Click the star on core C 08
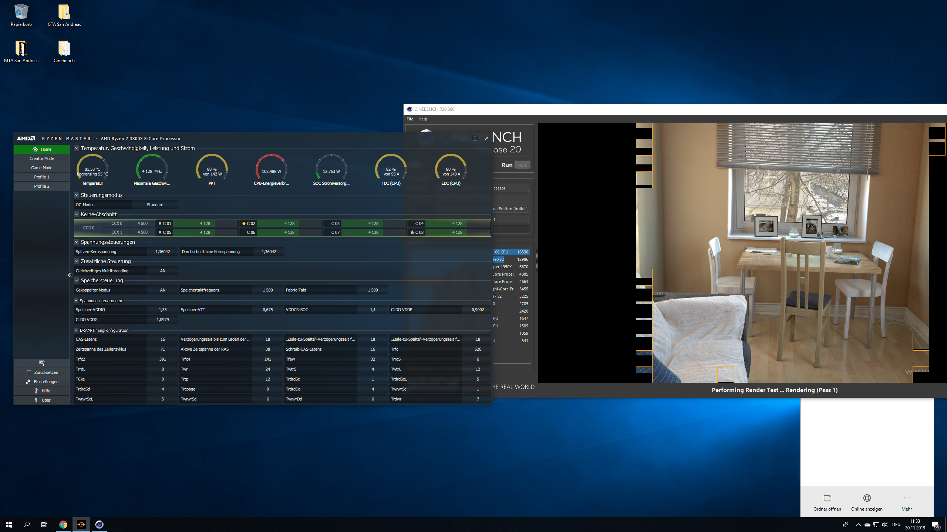The height and width of the screenshot is (532, 947). click(412, 232)
